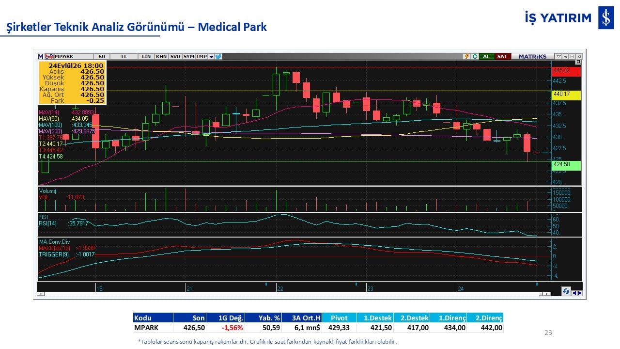Open the triangle menu beside MATRIKS logo
Screen dimensions: 620x349
point(558,56)
